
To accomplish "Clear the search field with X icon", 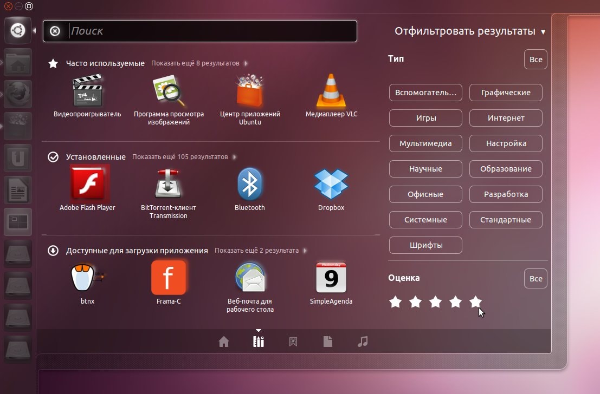I will pyautogui.click(x=55, y=31).
